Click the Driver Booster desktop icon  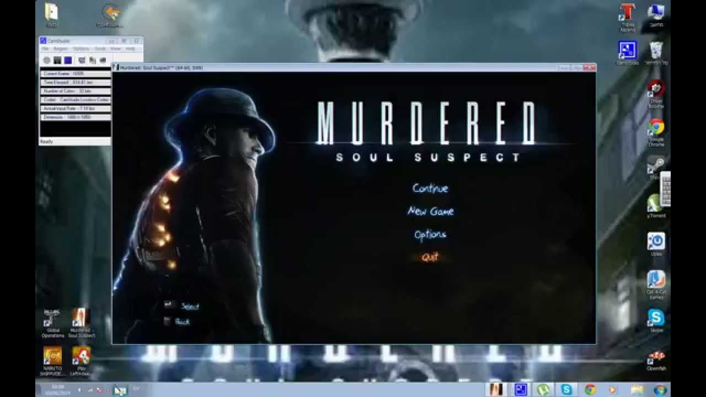coord(656,94)
